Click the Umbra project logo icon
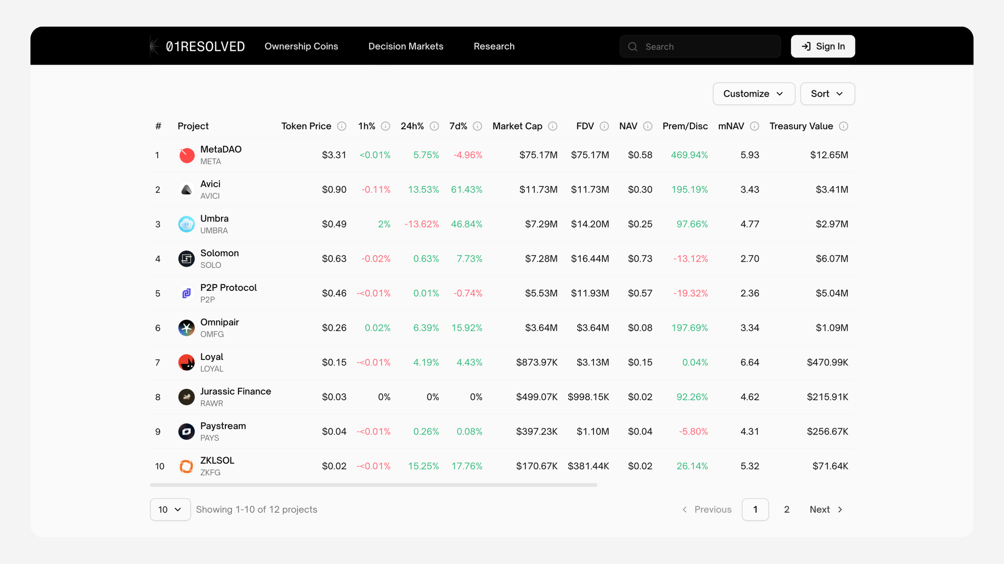This screenshot has width=1004, height=564. tap(187, 224)
